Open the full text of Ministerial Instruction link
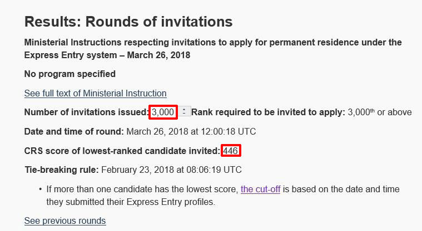The height and width of the screenshot is (231, 422). pyautogui.click(x=95, y=93)
